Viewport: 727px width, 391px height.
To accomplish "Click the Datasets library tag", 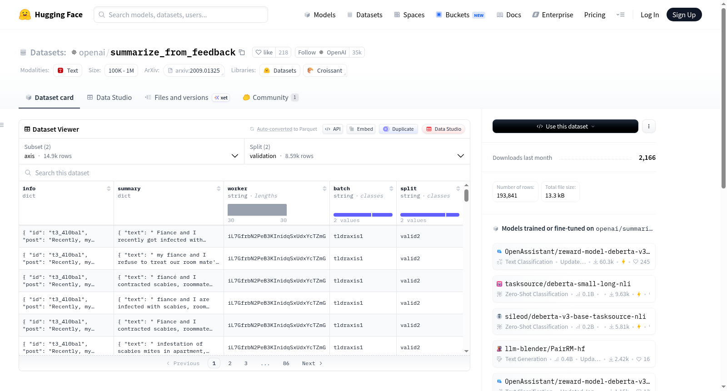I will click(280, 70).
